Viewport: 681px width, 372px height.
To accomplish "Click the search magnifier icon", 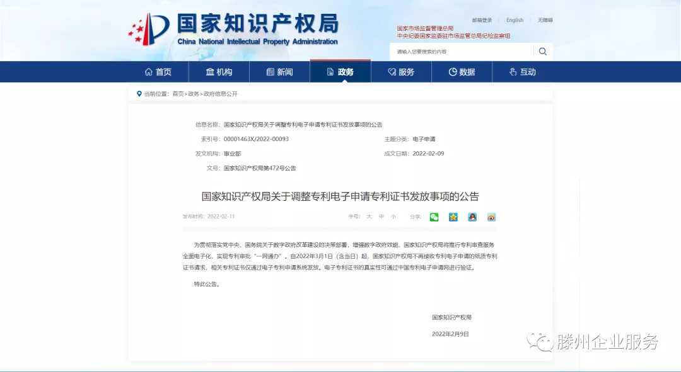I will tap(542, 52).
